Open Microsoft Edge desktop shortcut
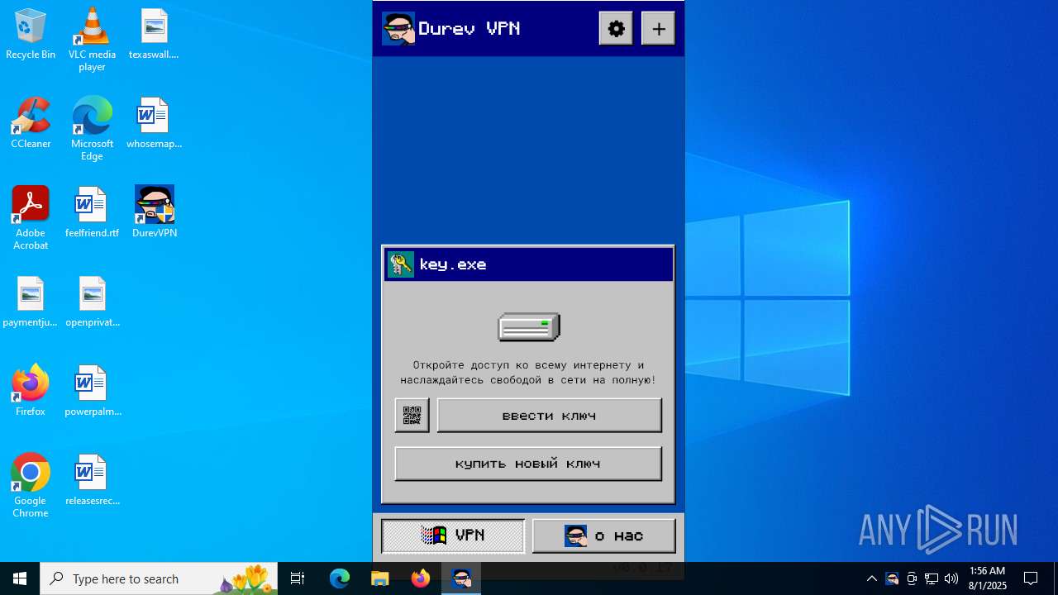The image size is (1058, 595). point(92,129)
